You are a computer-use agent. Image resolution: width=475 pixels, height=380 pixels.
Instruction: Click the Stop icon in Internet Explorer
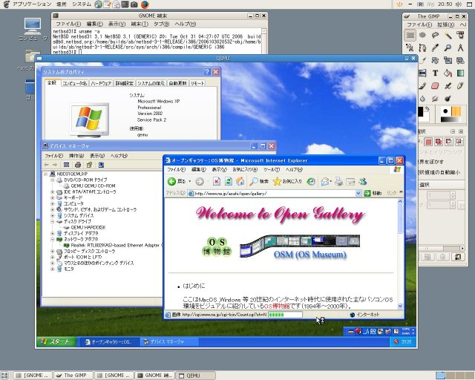click(x=217, y=181)
